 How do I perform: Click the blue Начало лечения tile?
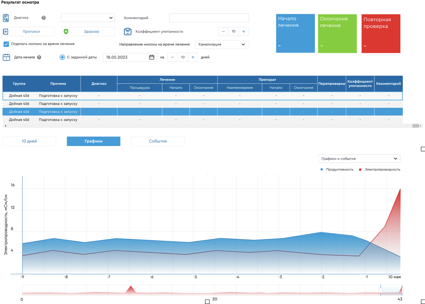(x=295, y=34)
